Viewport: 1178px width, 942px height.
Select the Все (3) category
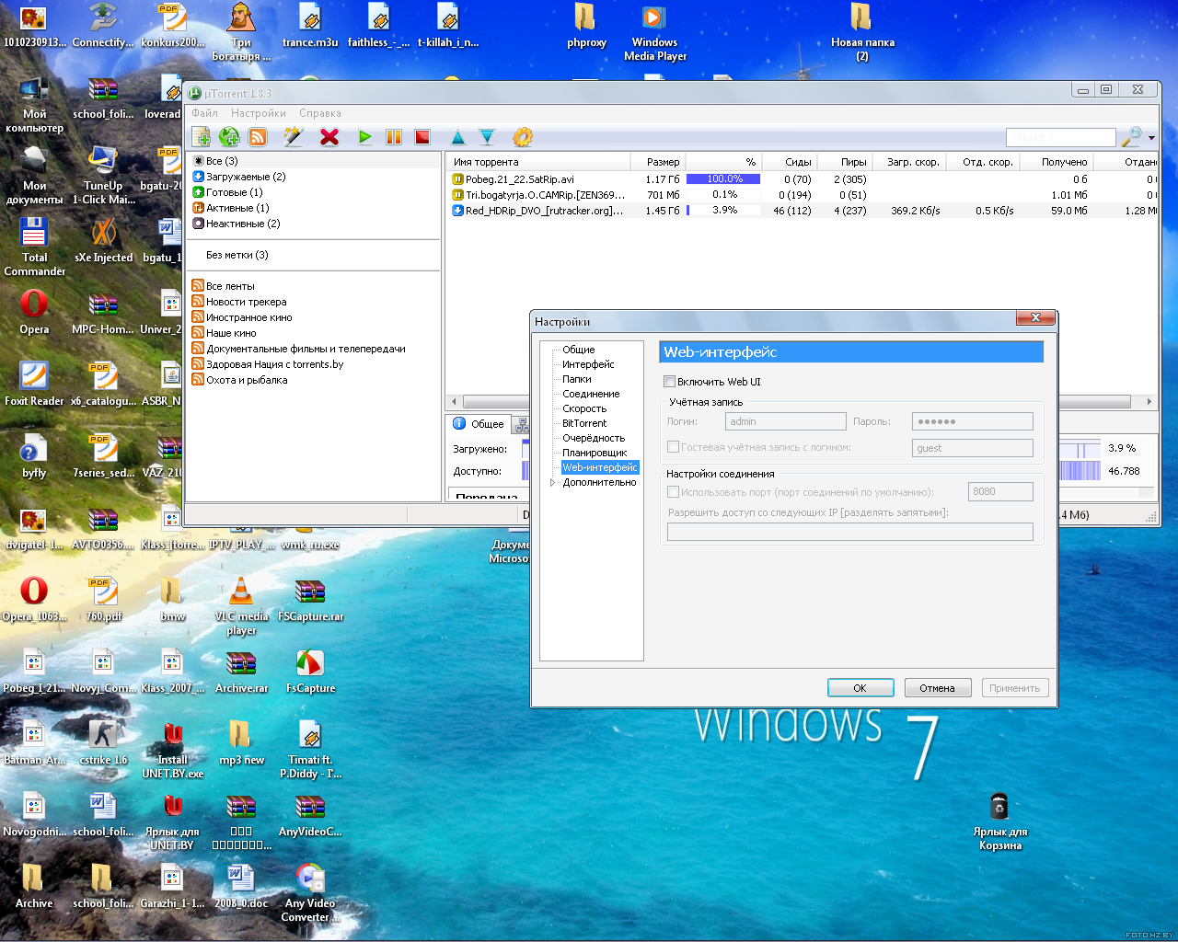pyautogui.click(x=222, y=161)
